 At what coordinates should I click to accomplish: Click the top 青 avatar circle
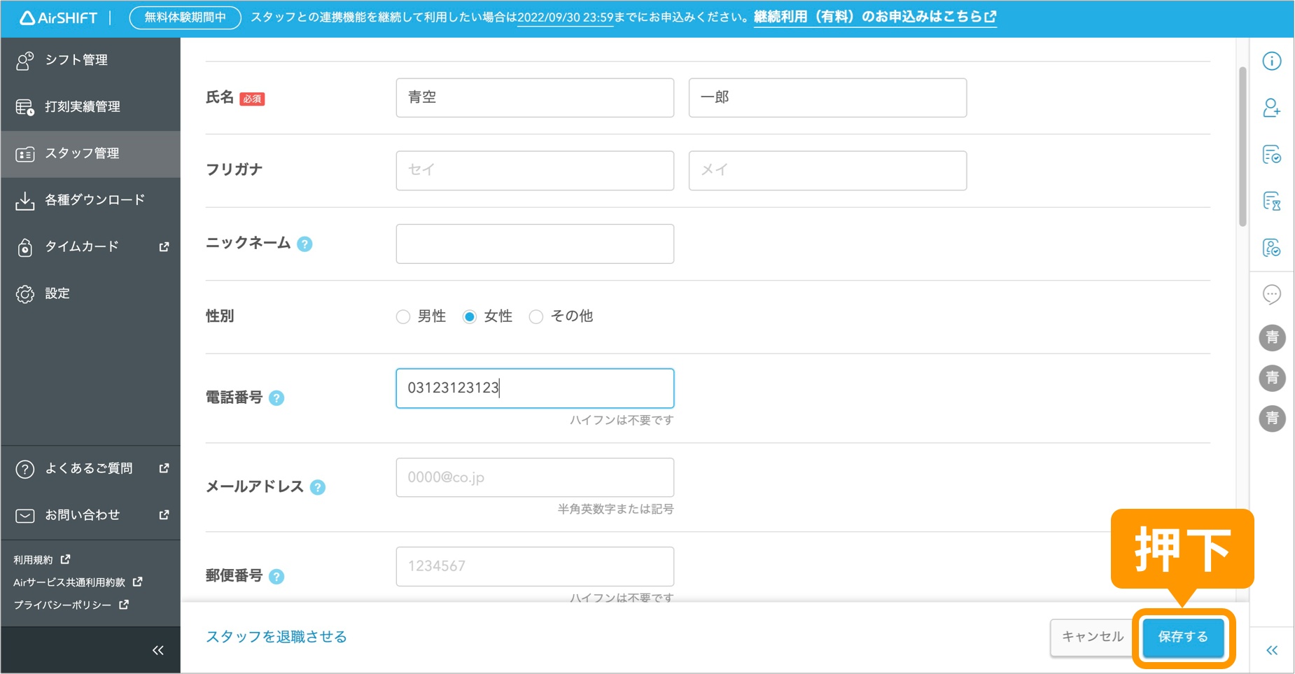1273,337
